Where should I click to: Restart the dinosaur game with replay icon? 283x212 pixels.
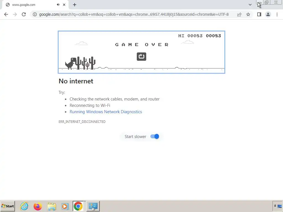[x=141, y=56]
